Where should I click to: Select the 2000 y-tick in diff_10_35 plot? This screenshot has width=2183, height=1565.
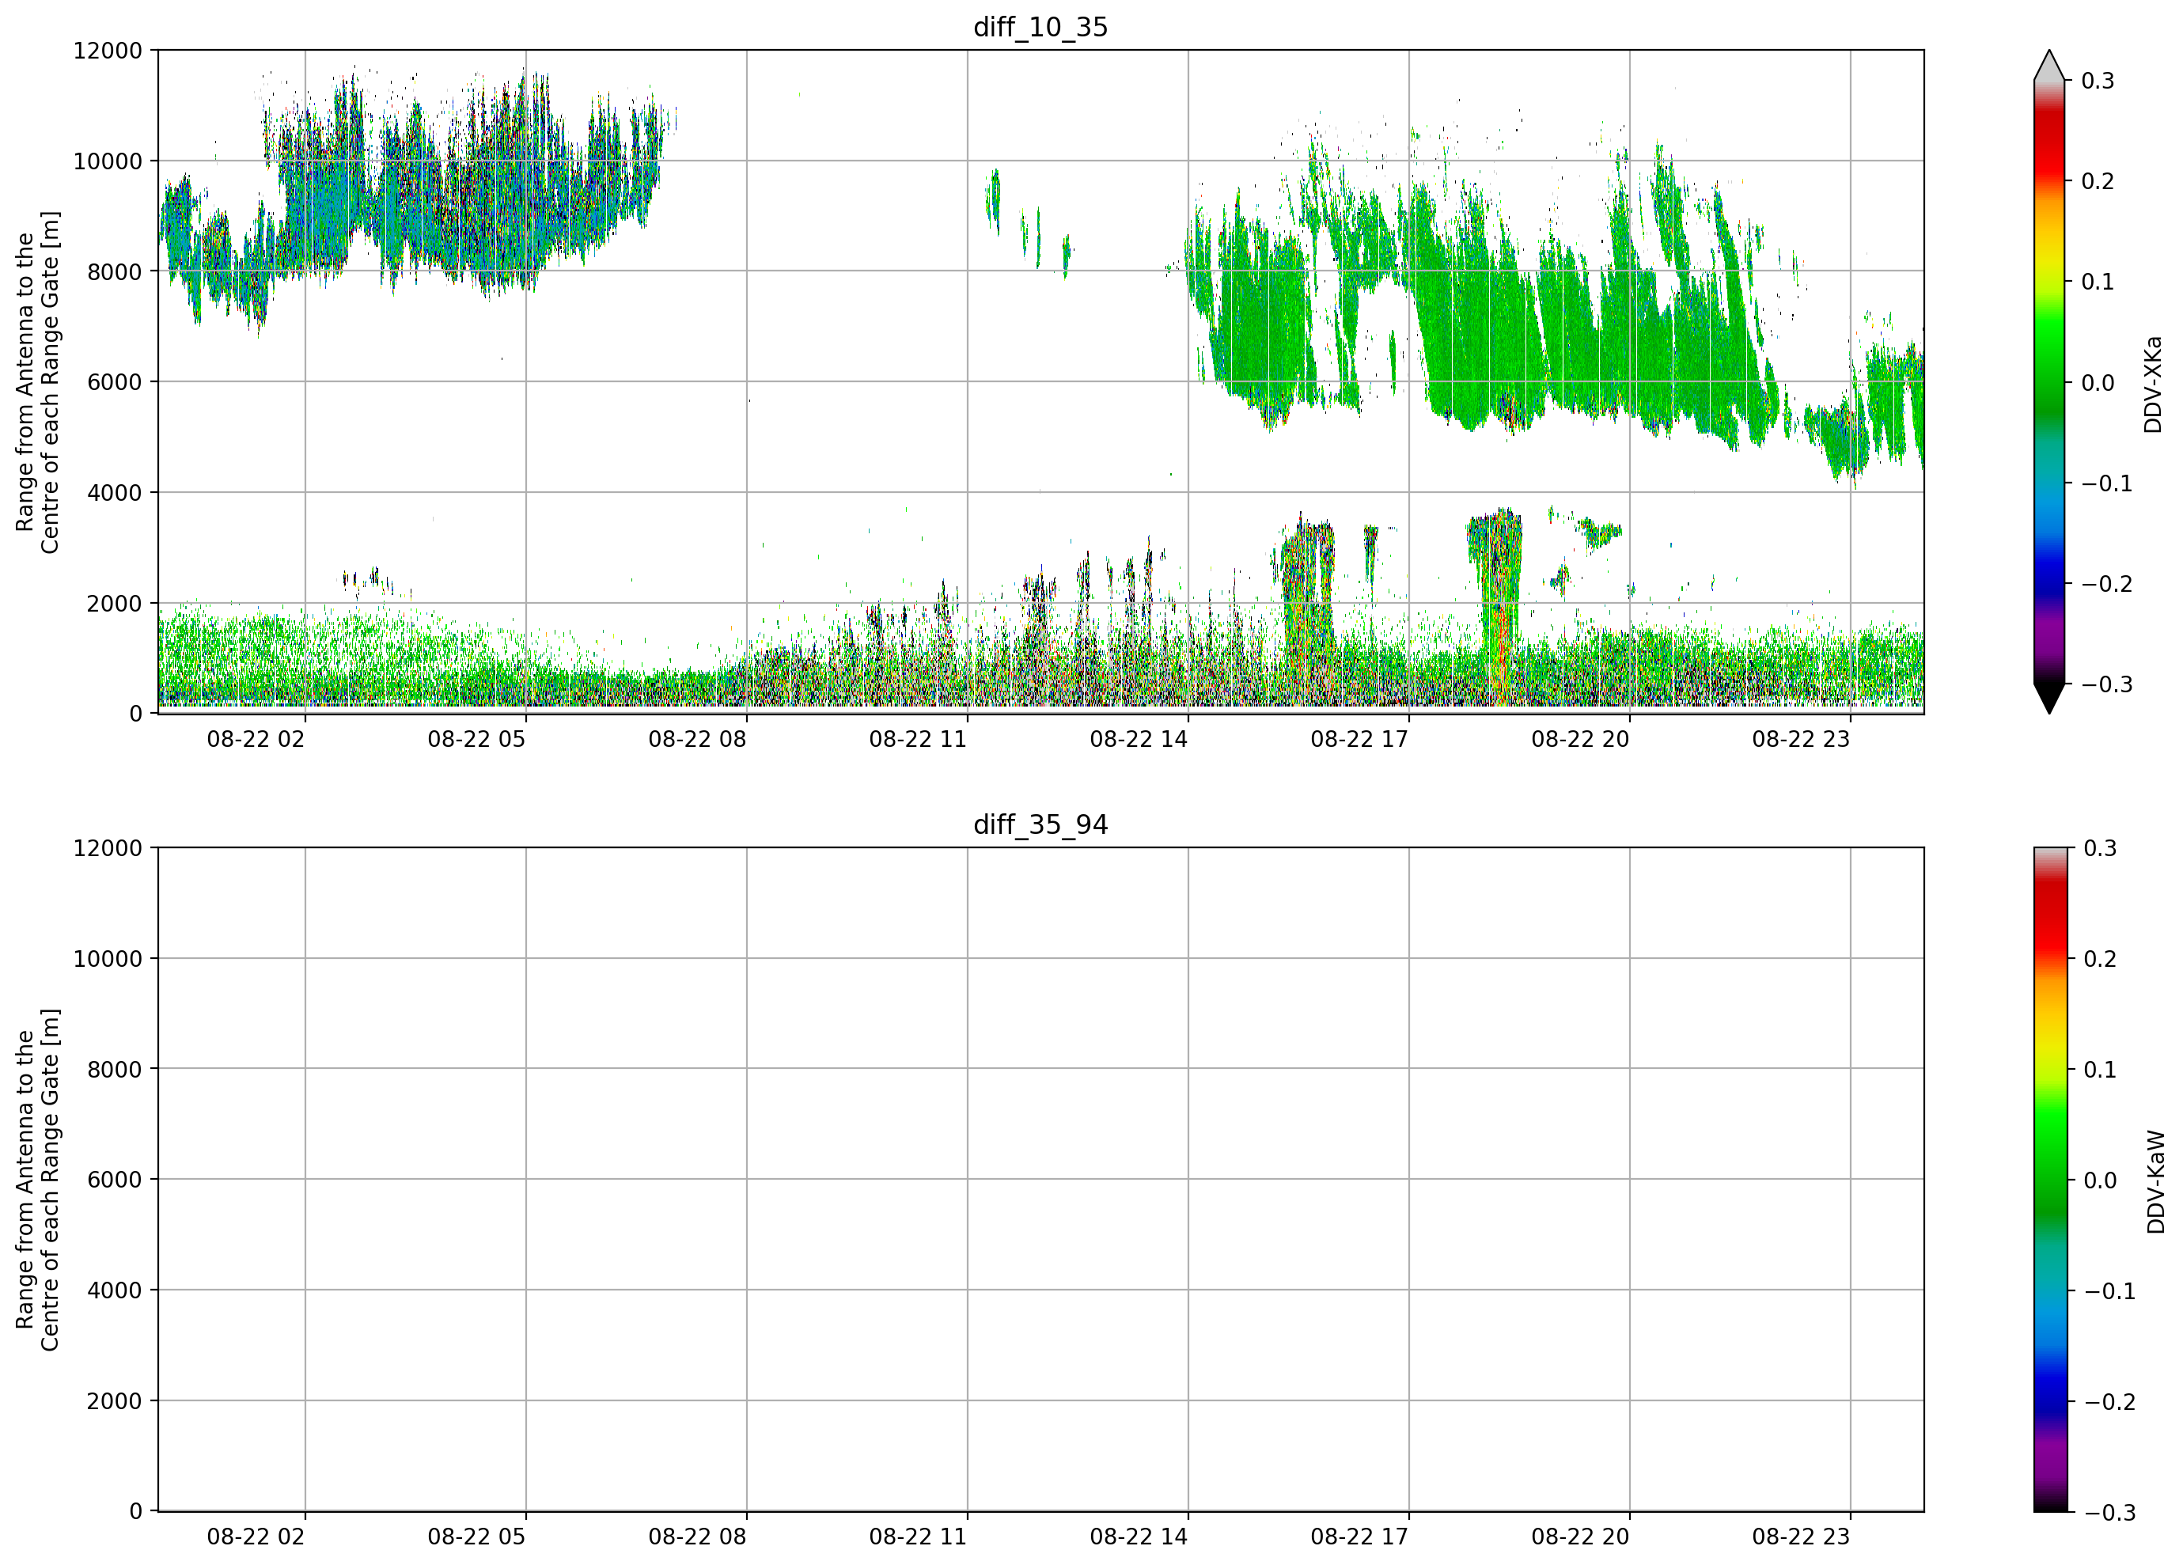click(x=115, y=604)
